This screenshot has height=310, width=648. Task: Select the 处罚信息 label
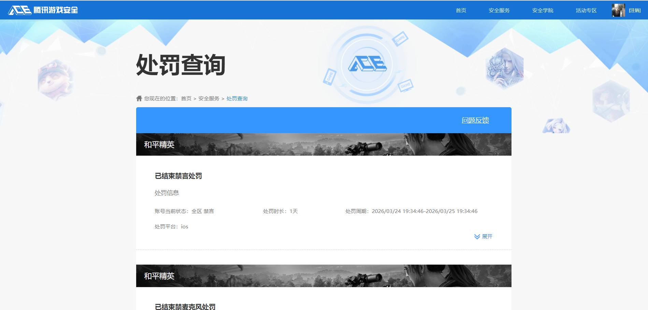coord(167,193)
